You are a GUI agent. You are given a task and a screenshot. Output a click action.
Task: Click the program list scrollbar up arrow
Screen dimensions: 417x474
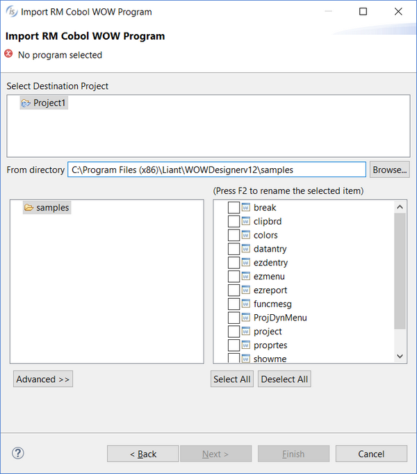point(400,207)
